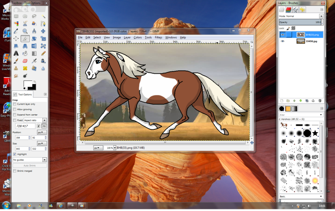Open the layer Mode Normal dropdown
This screenshot has height=211, width=335.
tap(321, 16)
